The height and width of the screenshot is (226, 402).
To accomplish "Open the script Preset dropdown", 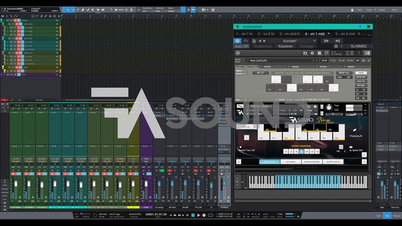I will 241,73.
